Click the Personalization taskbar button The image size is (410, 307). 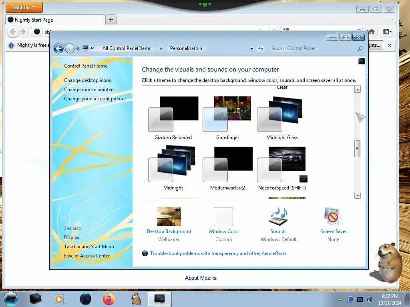(160, 299)
